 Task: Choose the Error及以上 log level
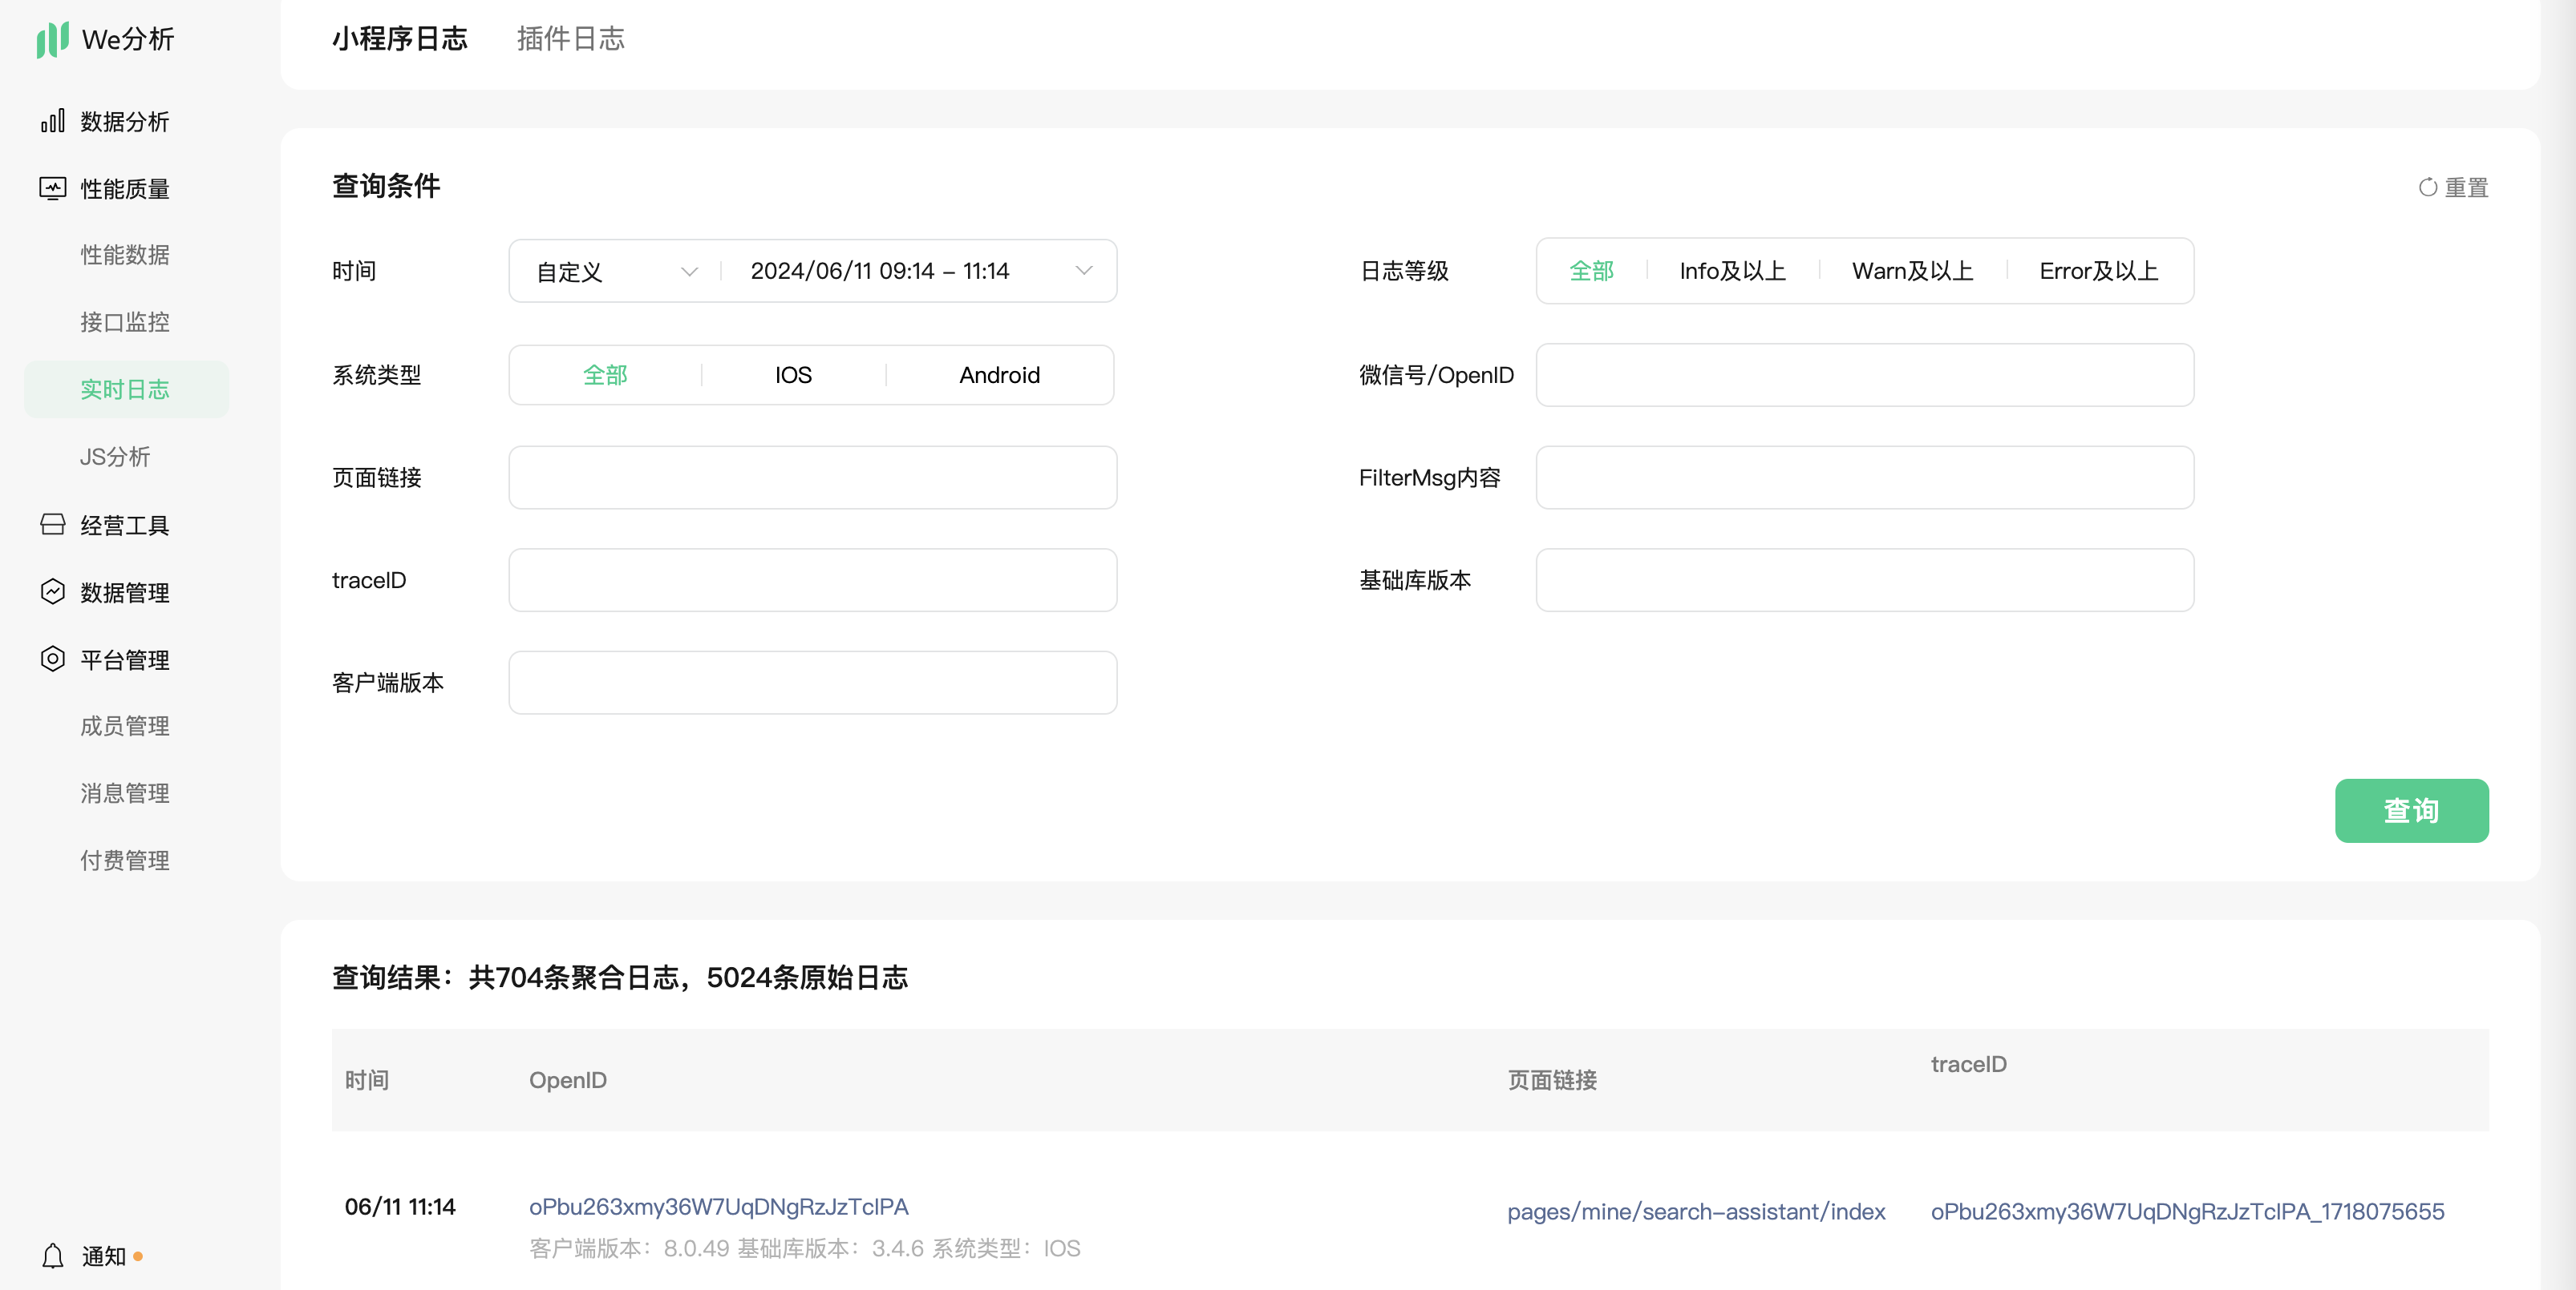[2098, 271]
